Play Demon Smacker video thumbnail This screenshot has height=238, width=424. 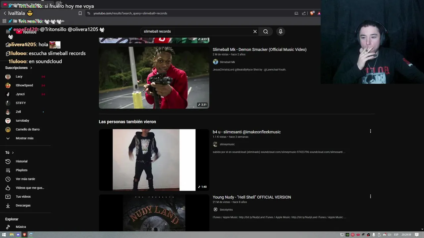point(154,77)
